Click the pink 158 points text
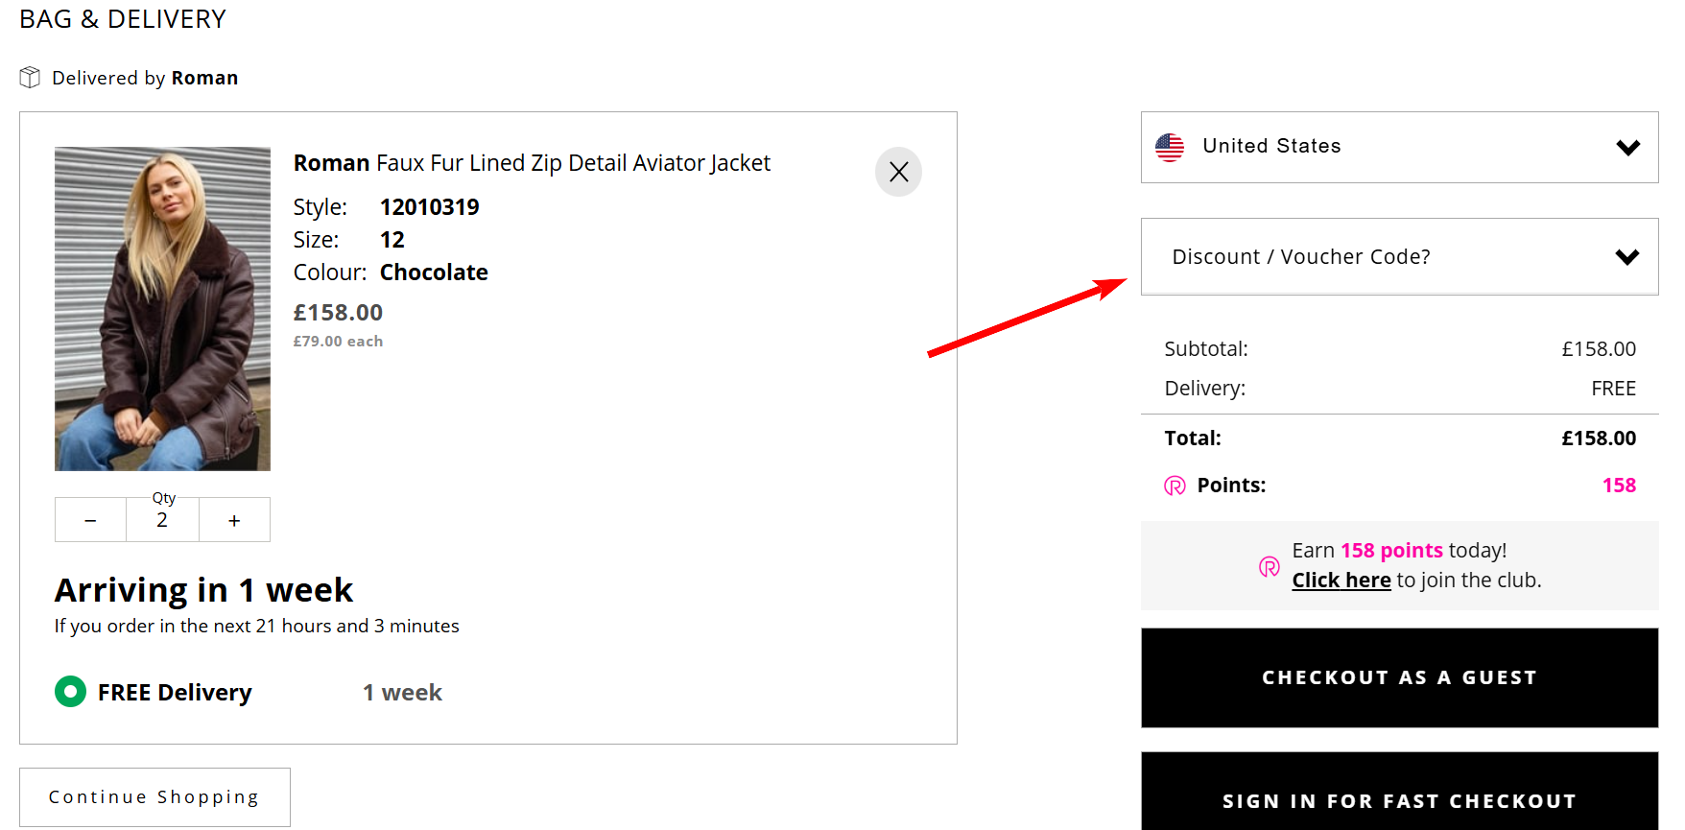Image resolution: width=1685 pixels, height=830 pixels. point(1392,550)
